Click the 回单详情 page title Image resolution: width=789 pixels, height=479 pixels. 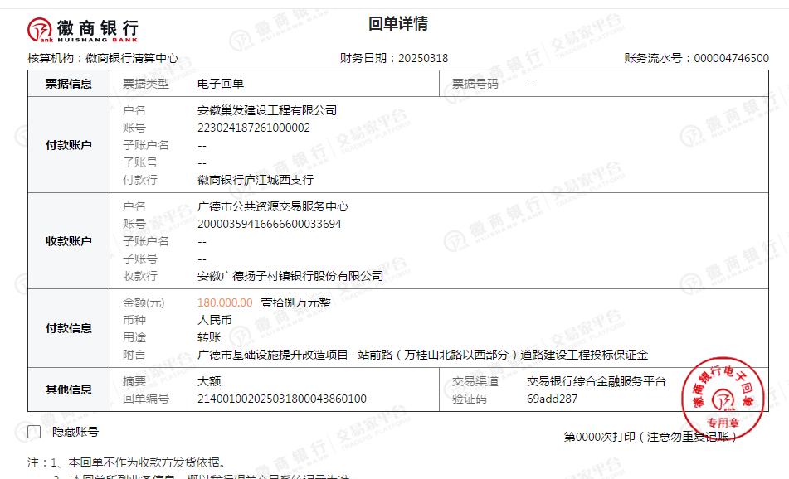398,24
